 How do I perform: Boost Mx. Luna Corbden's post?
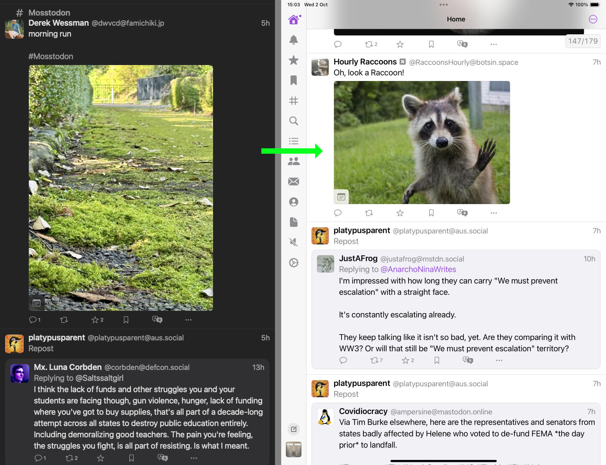tap(72, 458)
